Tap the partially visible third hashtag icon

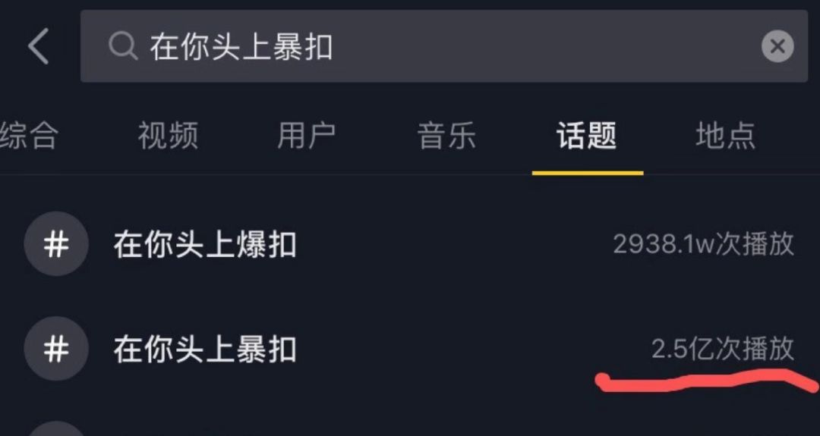(56, 428)
